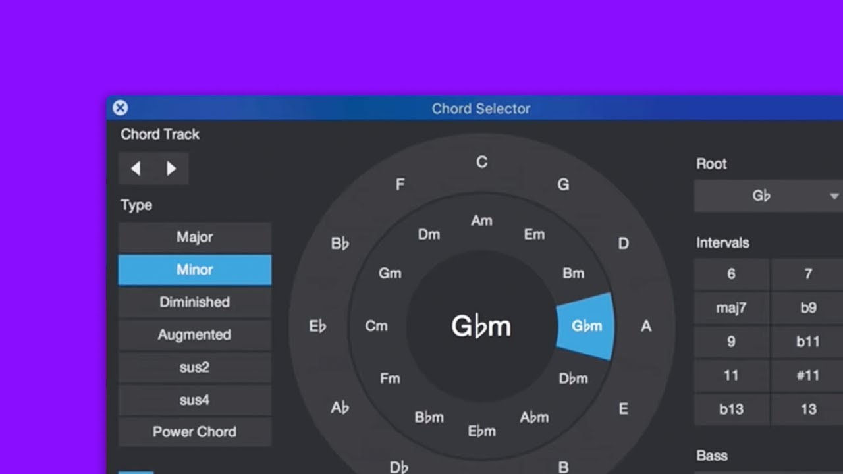Click the Chord Selector title text
This screenshot has height=474, width=843.
click(x=481, y=109)
